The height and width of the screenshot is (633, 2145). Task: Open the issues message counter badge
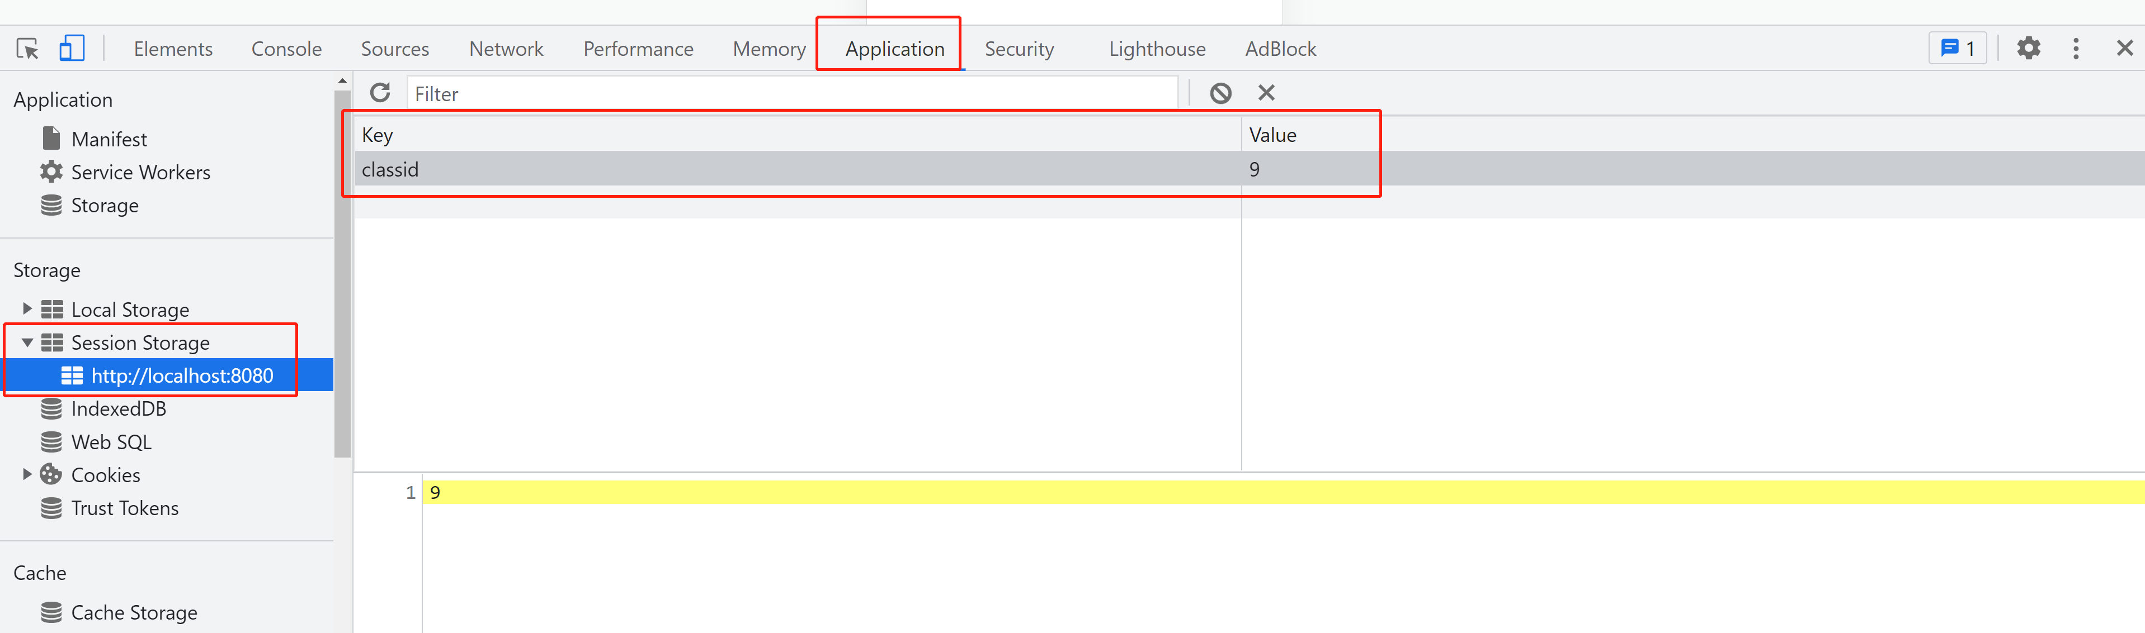pyautogui.click(x=1958, y=48)
